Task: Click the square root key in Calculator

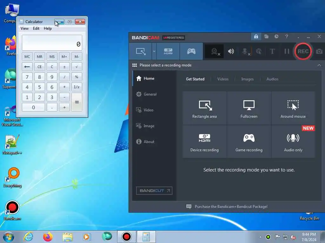Action: (77, 67)
